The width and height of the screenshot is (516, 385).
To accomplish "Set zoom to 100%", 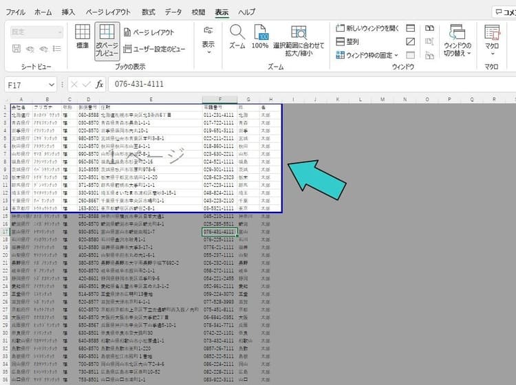I will pos(260,36).
